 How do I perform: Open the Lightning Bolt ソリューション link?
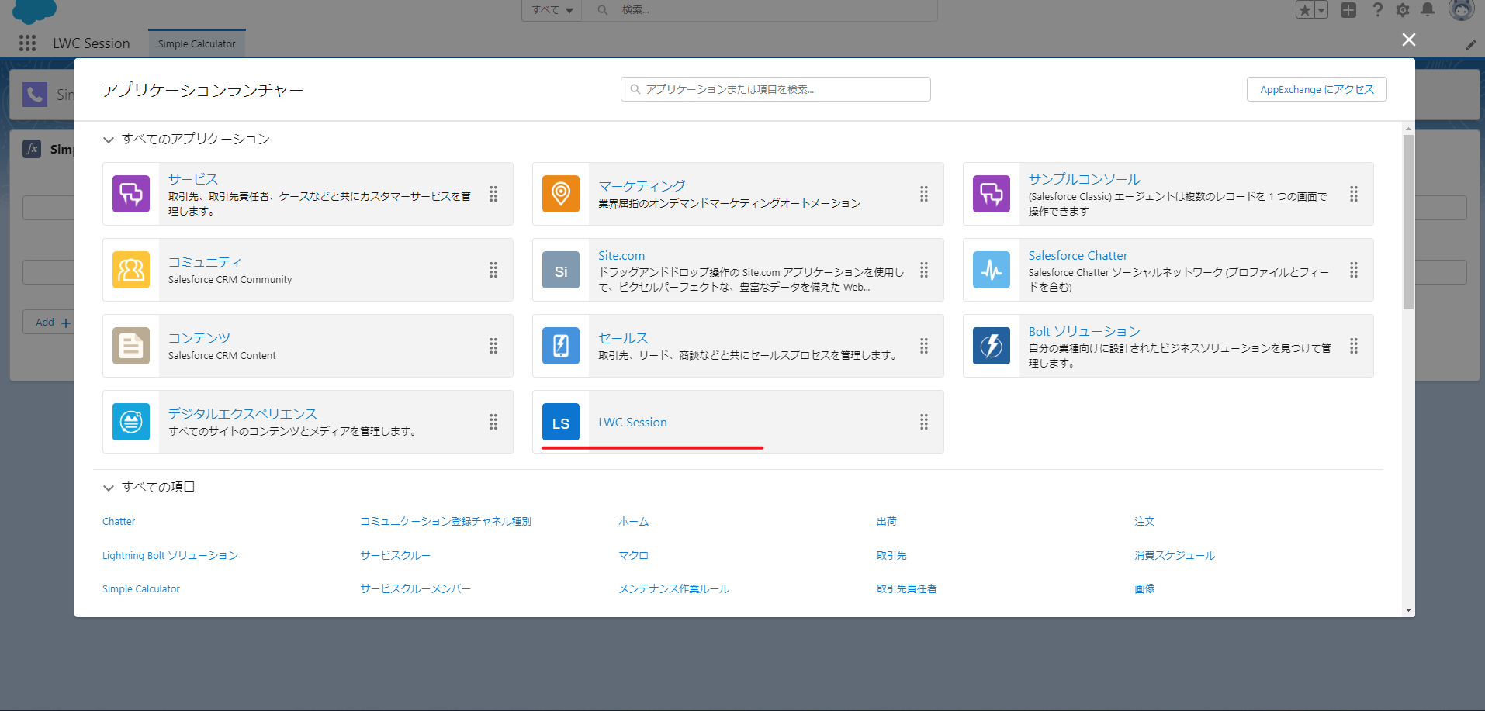click(170, 556)
